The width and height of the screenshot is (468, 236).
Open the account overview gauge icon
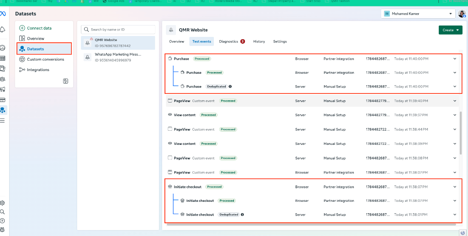(3, 48)
